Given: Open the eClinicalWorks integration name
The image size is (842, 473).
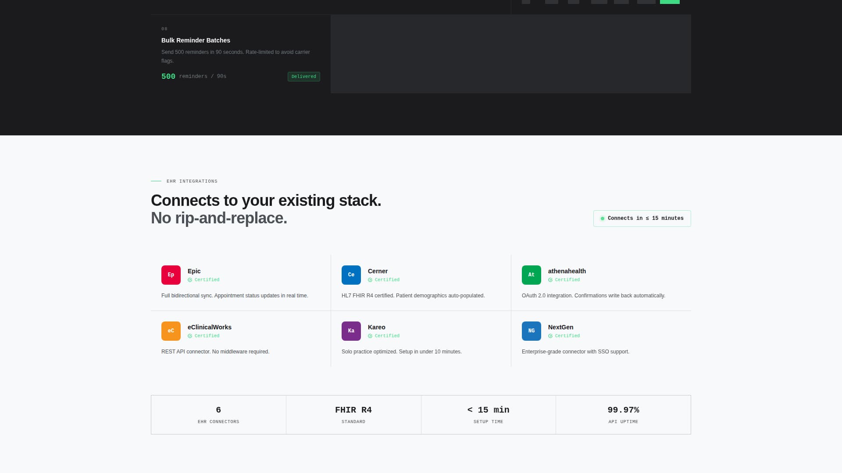Looking at the screenshot, I should click(210, 327).
